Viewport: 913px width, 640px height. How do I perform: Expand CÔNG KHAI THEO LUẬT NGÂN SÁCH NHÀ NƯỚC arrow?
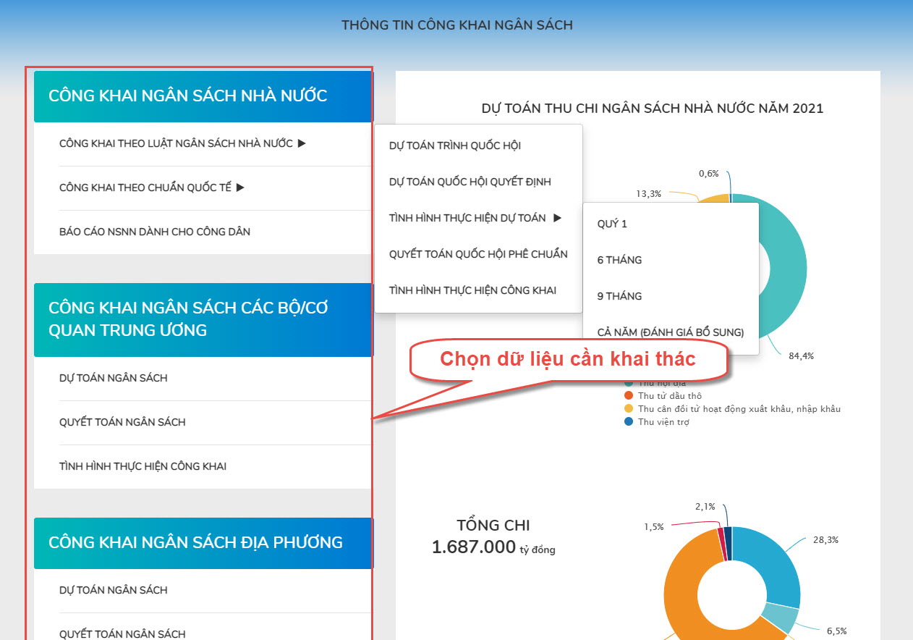pyautogui.click(x=302, y=143)
